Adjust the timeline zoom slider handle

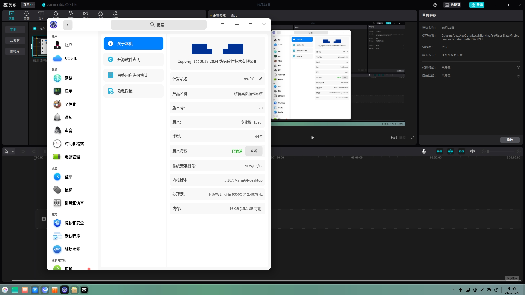coord(488,151)
